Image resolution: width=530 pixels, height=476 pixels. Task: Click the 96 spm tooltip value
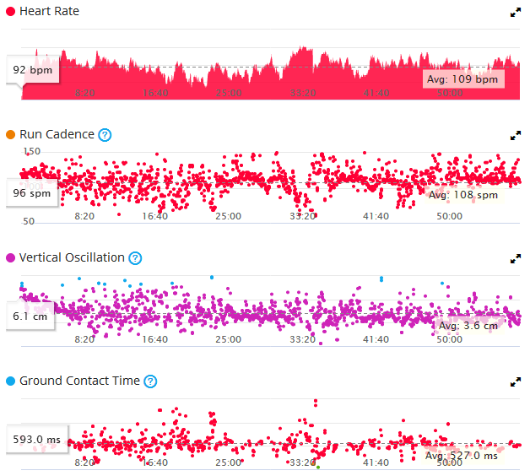(32, 193)
